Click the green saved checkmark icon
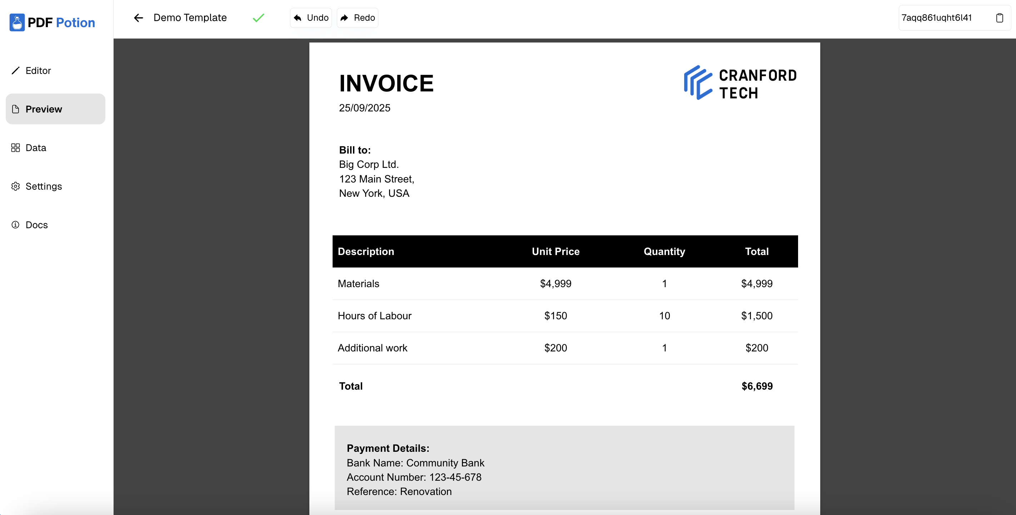Screen dimensions: 1016x515 pyautogui.click(x=258, y=18)
